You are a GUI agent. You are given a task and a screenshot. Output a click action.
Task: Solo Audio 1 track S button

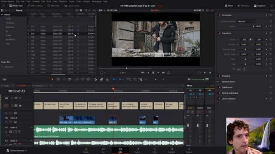coord(15,132)
